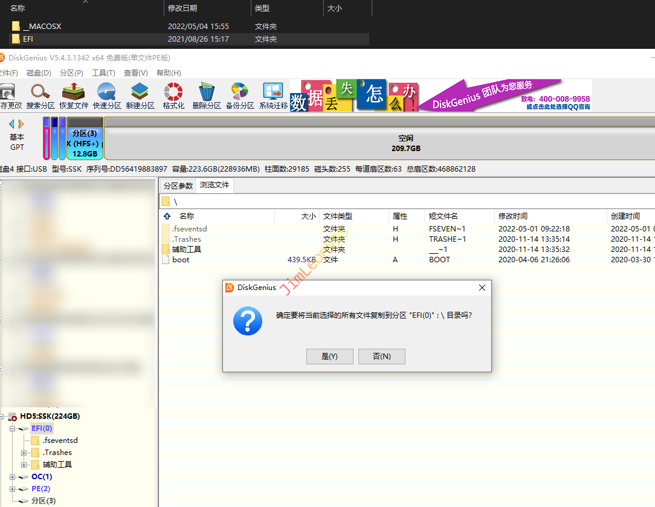Expand the .Trashes folder in tree
The image size is (655, 507).
(24, 453)
